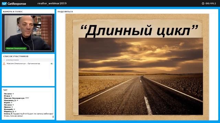Screen dimensions: 220x123
Task: Click the Поделиться panel header
Action: point(65,12)
